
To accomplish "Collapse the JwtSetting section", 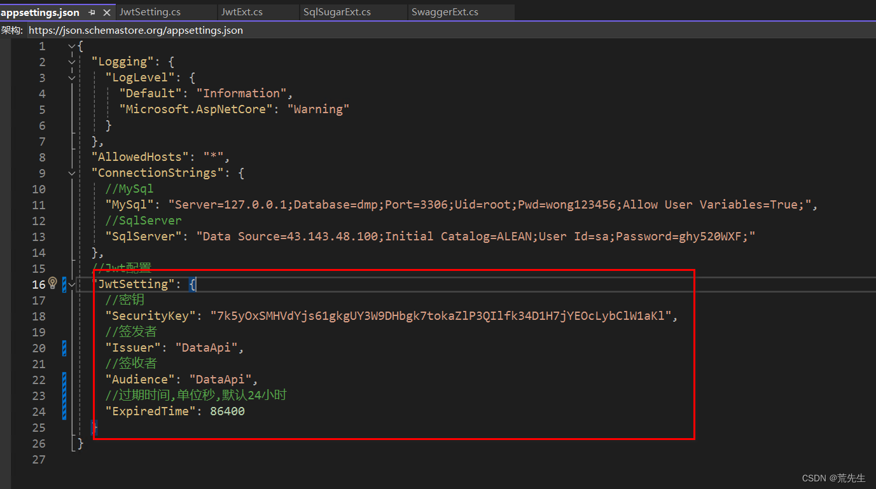I will pyautogui.click(x=72, y=285).
